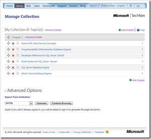The width and height of the screenshot is (151, 139).
Task: Click the Generate button
Action: click(42, 103)
